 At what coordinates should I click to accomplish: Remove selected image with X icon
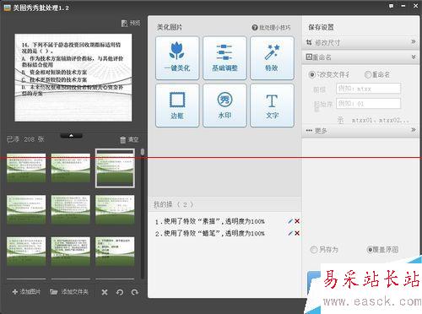105,292
